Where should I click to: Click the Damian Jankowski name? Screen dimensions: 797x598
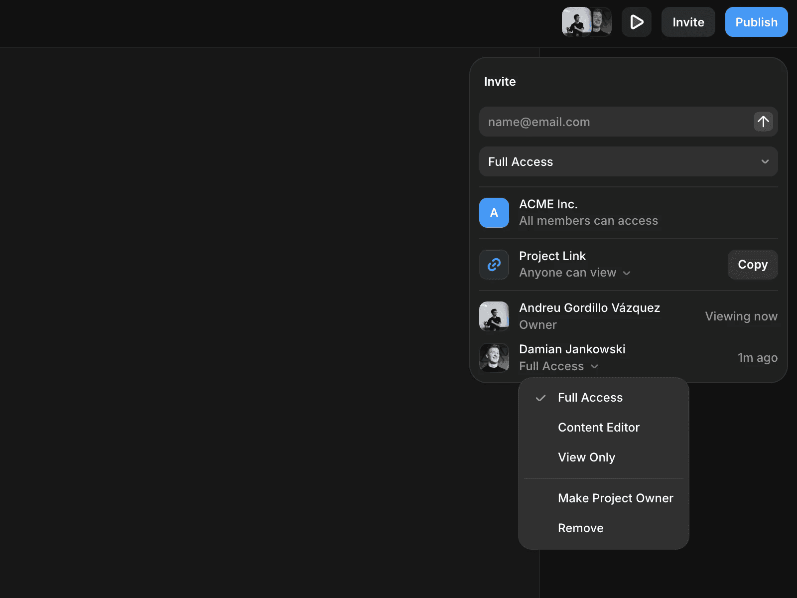(572, 349)
